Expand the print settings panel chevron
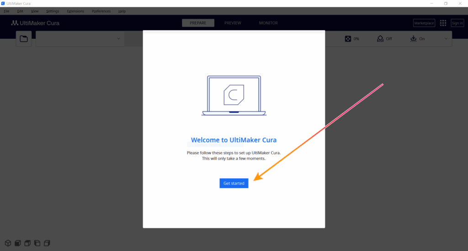Viewport: 468px width, 251px height. 446,39
